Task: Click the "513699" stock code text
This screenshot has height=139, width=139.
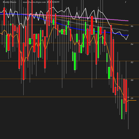Action: pos(55,2)
